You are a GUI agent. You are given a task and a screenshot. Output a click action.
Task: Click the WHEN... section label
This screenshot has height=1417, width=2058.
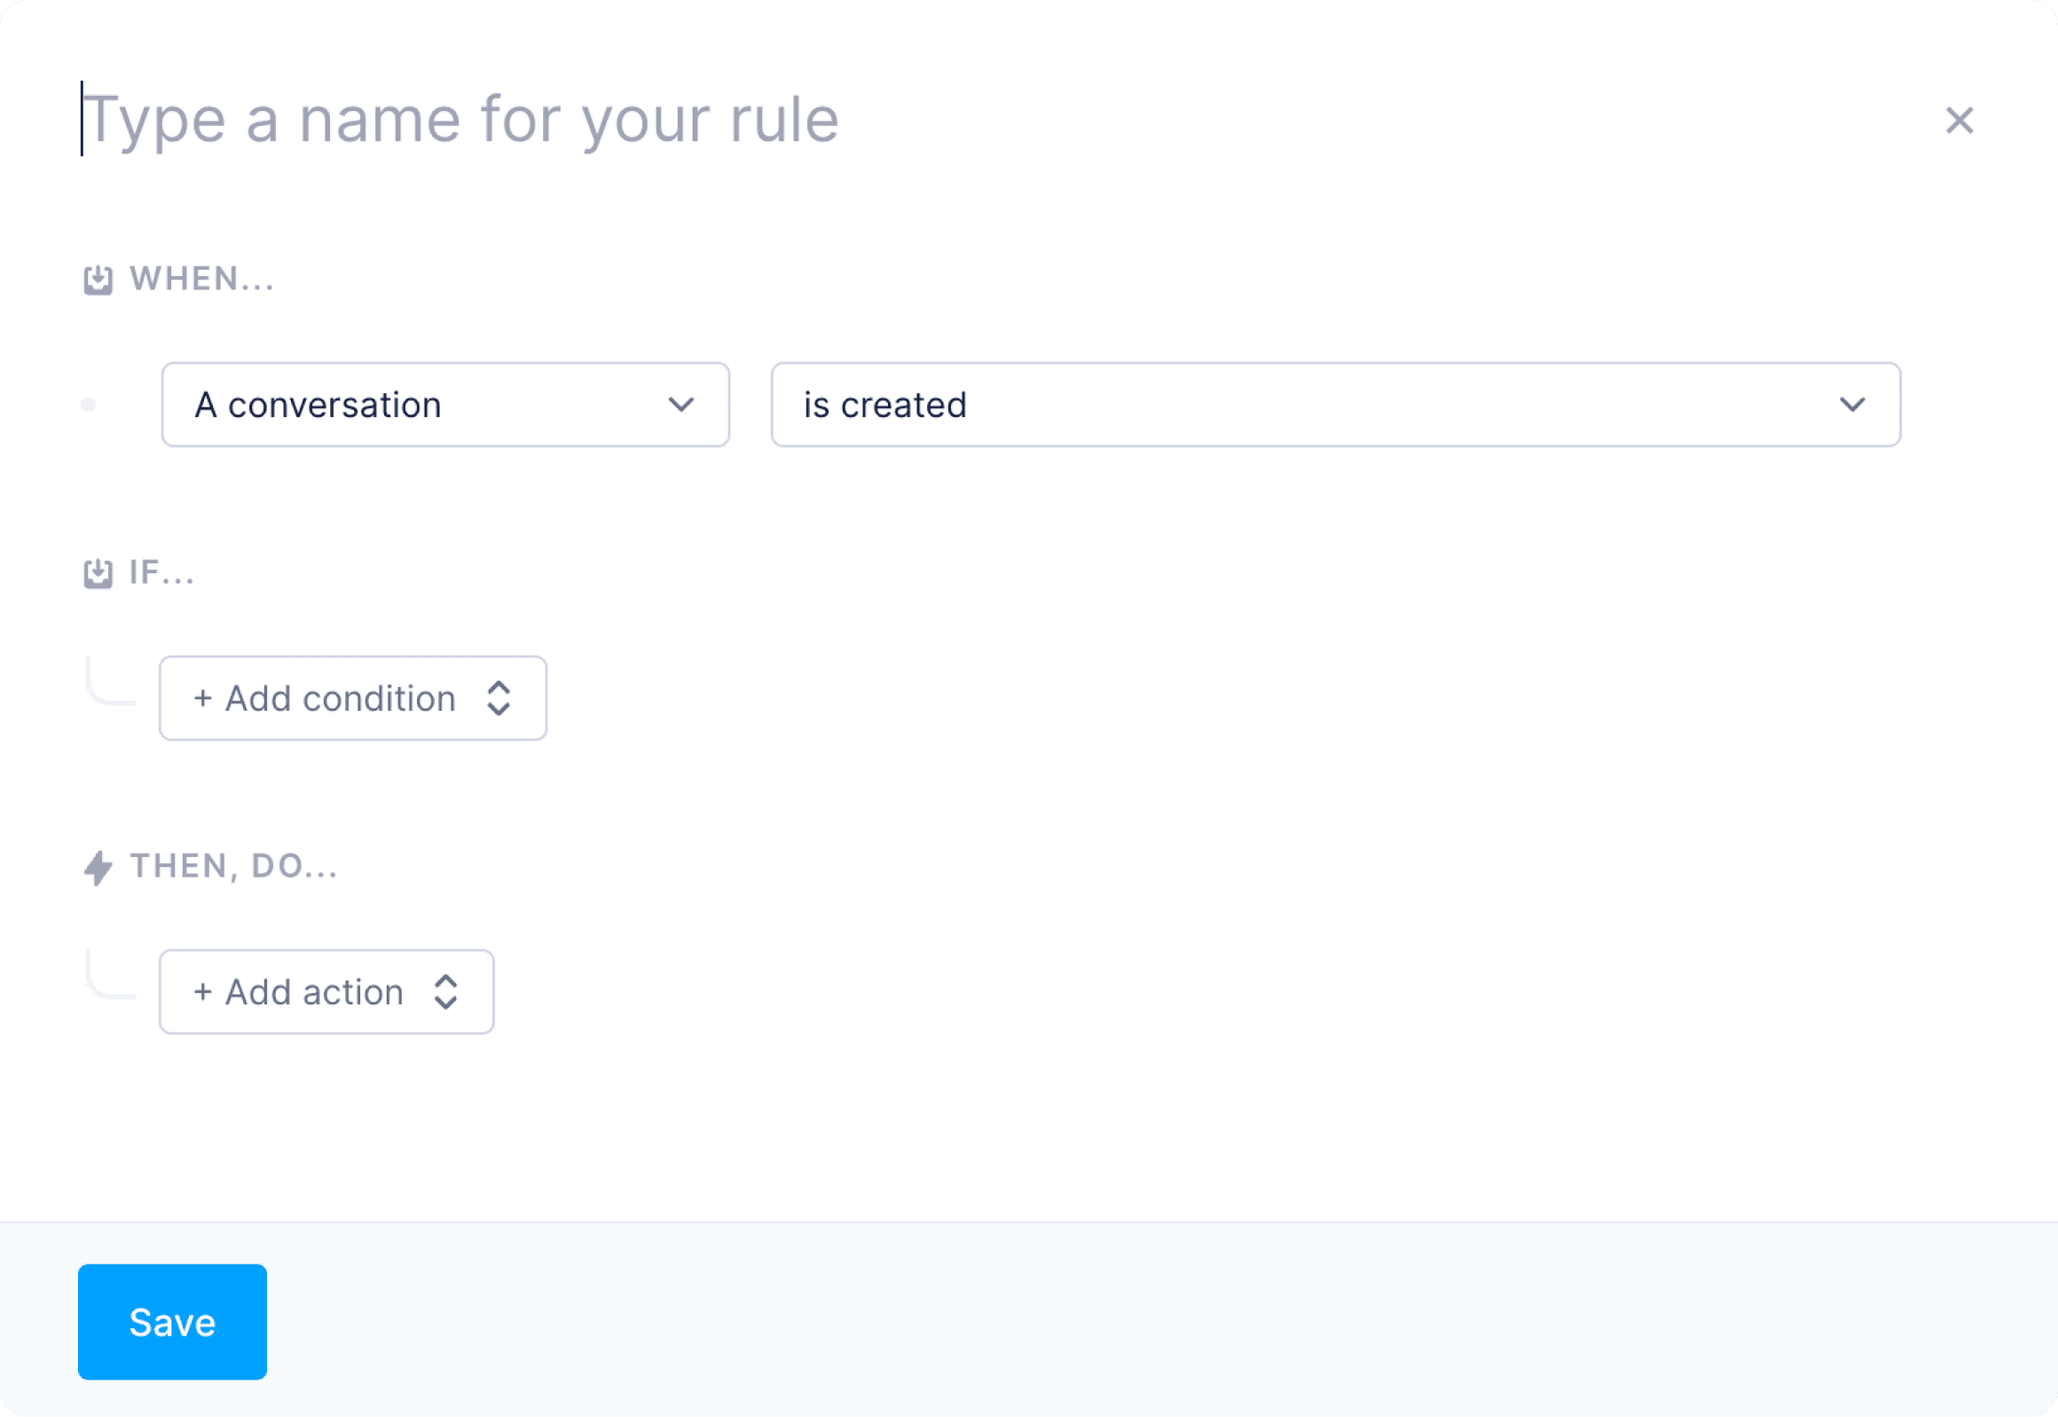pos(202,279)
